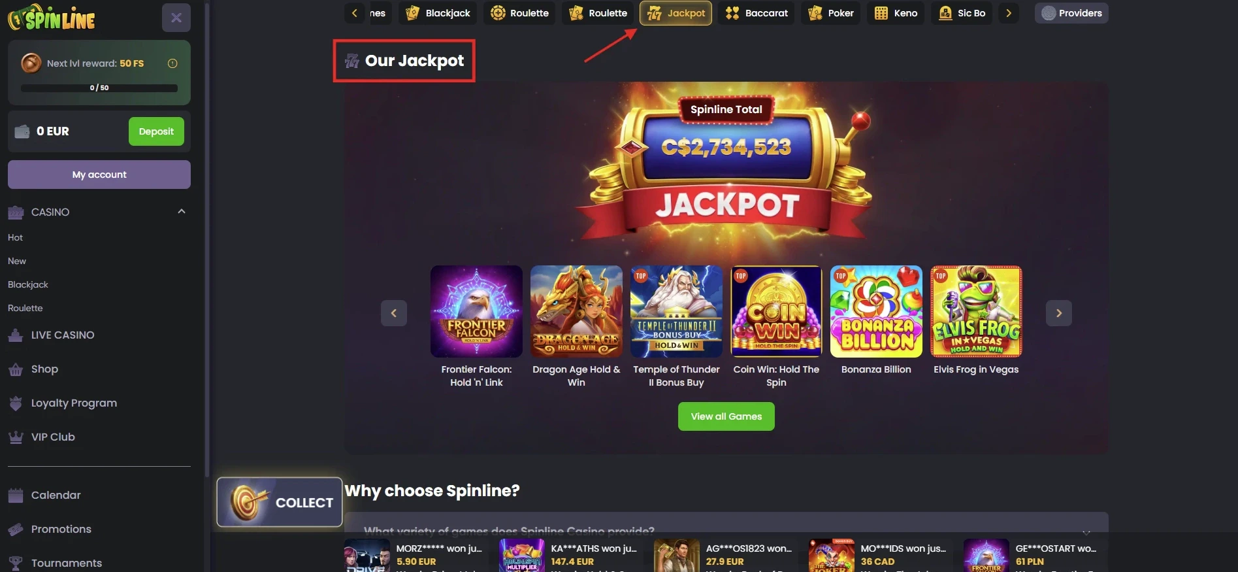Expand the LIVE CASINO section
Image resolution: width=1238 pixels, height=572 pixels.
tap(63, 335)
